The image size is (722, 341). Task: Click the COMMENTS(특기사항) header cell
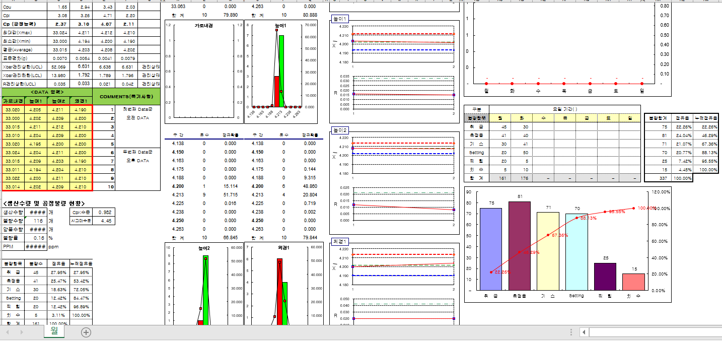click(x=126, y=96)
